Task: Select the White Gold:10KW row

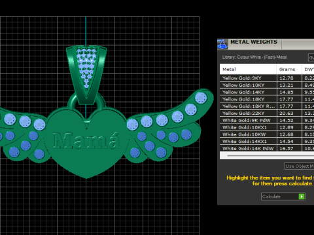Action: 267,134
